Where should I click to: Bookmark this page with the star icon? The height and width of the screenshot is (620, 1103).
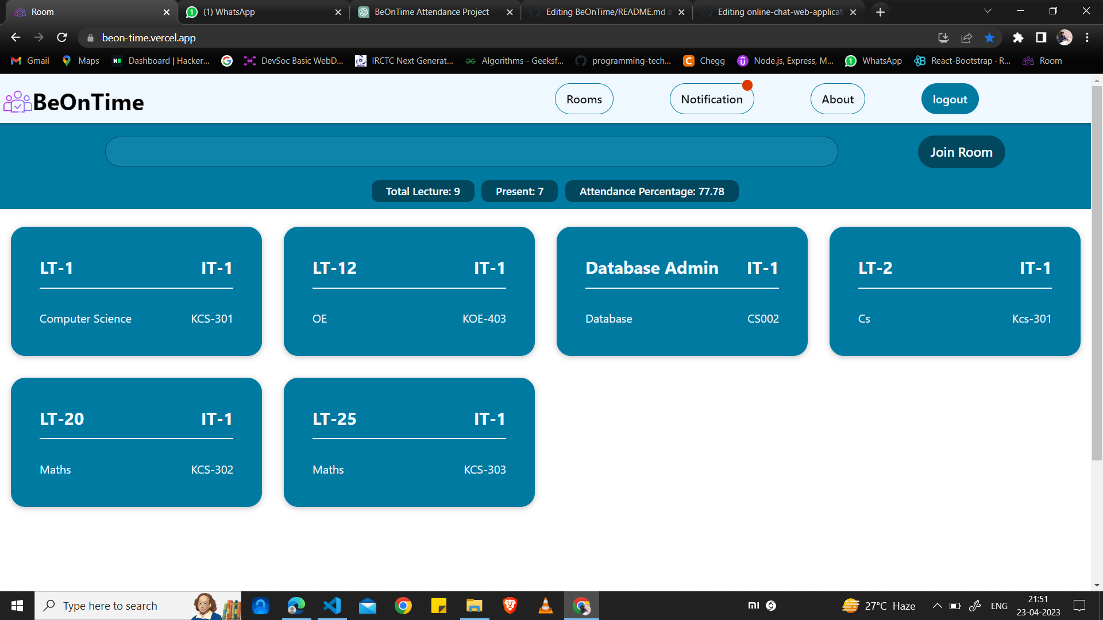coord(989,37)
